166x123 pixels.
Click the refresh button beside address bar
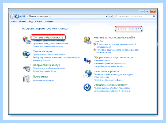click(111, 16)
